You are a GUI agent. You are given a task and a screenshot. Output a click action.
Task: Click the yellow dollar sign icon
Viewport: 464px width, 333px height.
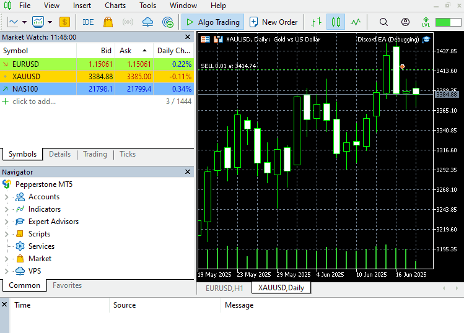coord(64,22)
